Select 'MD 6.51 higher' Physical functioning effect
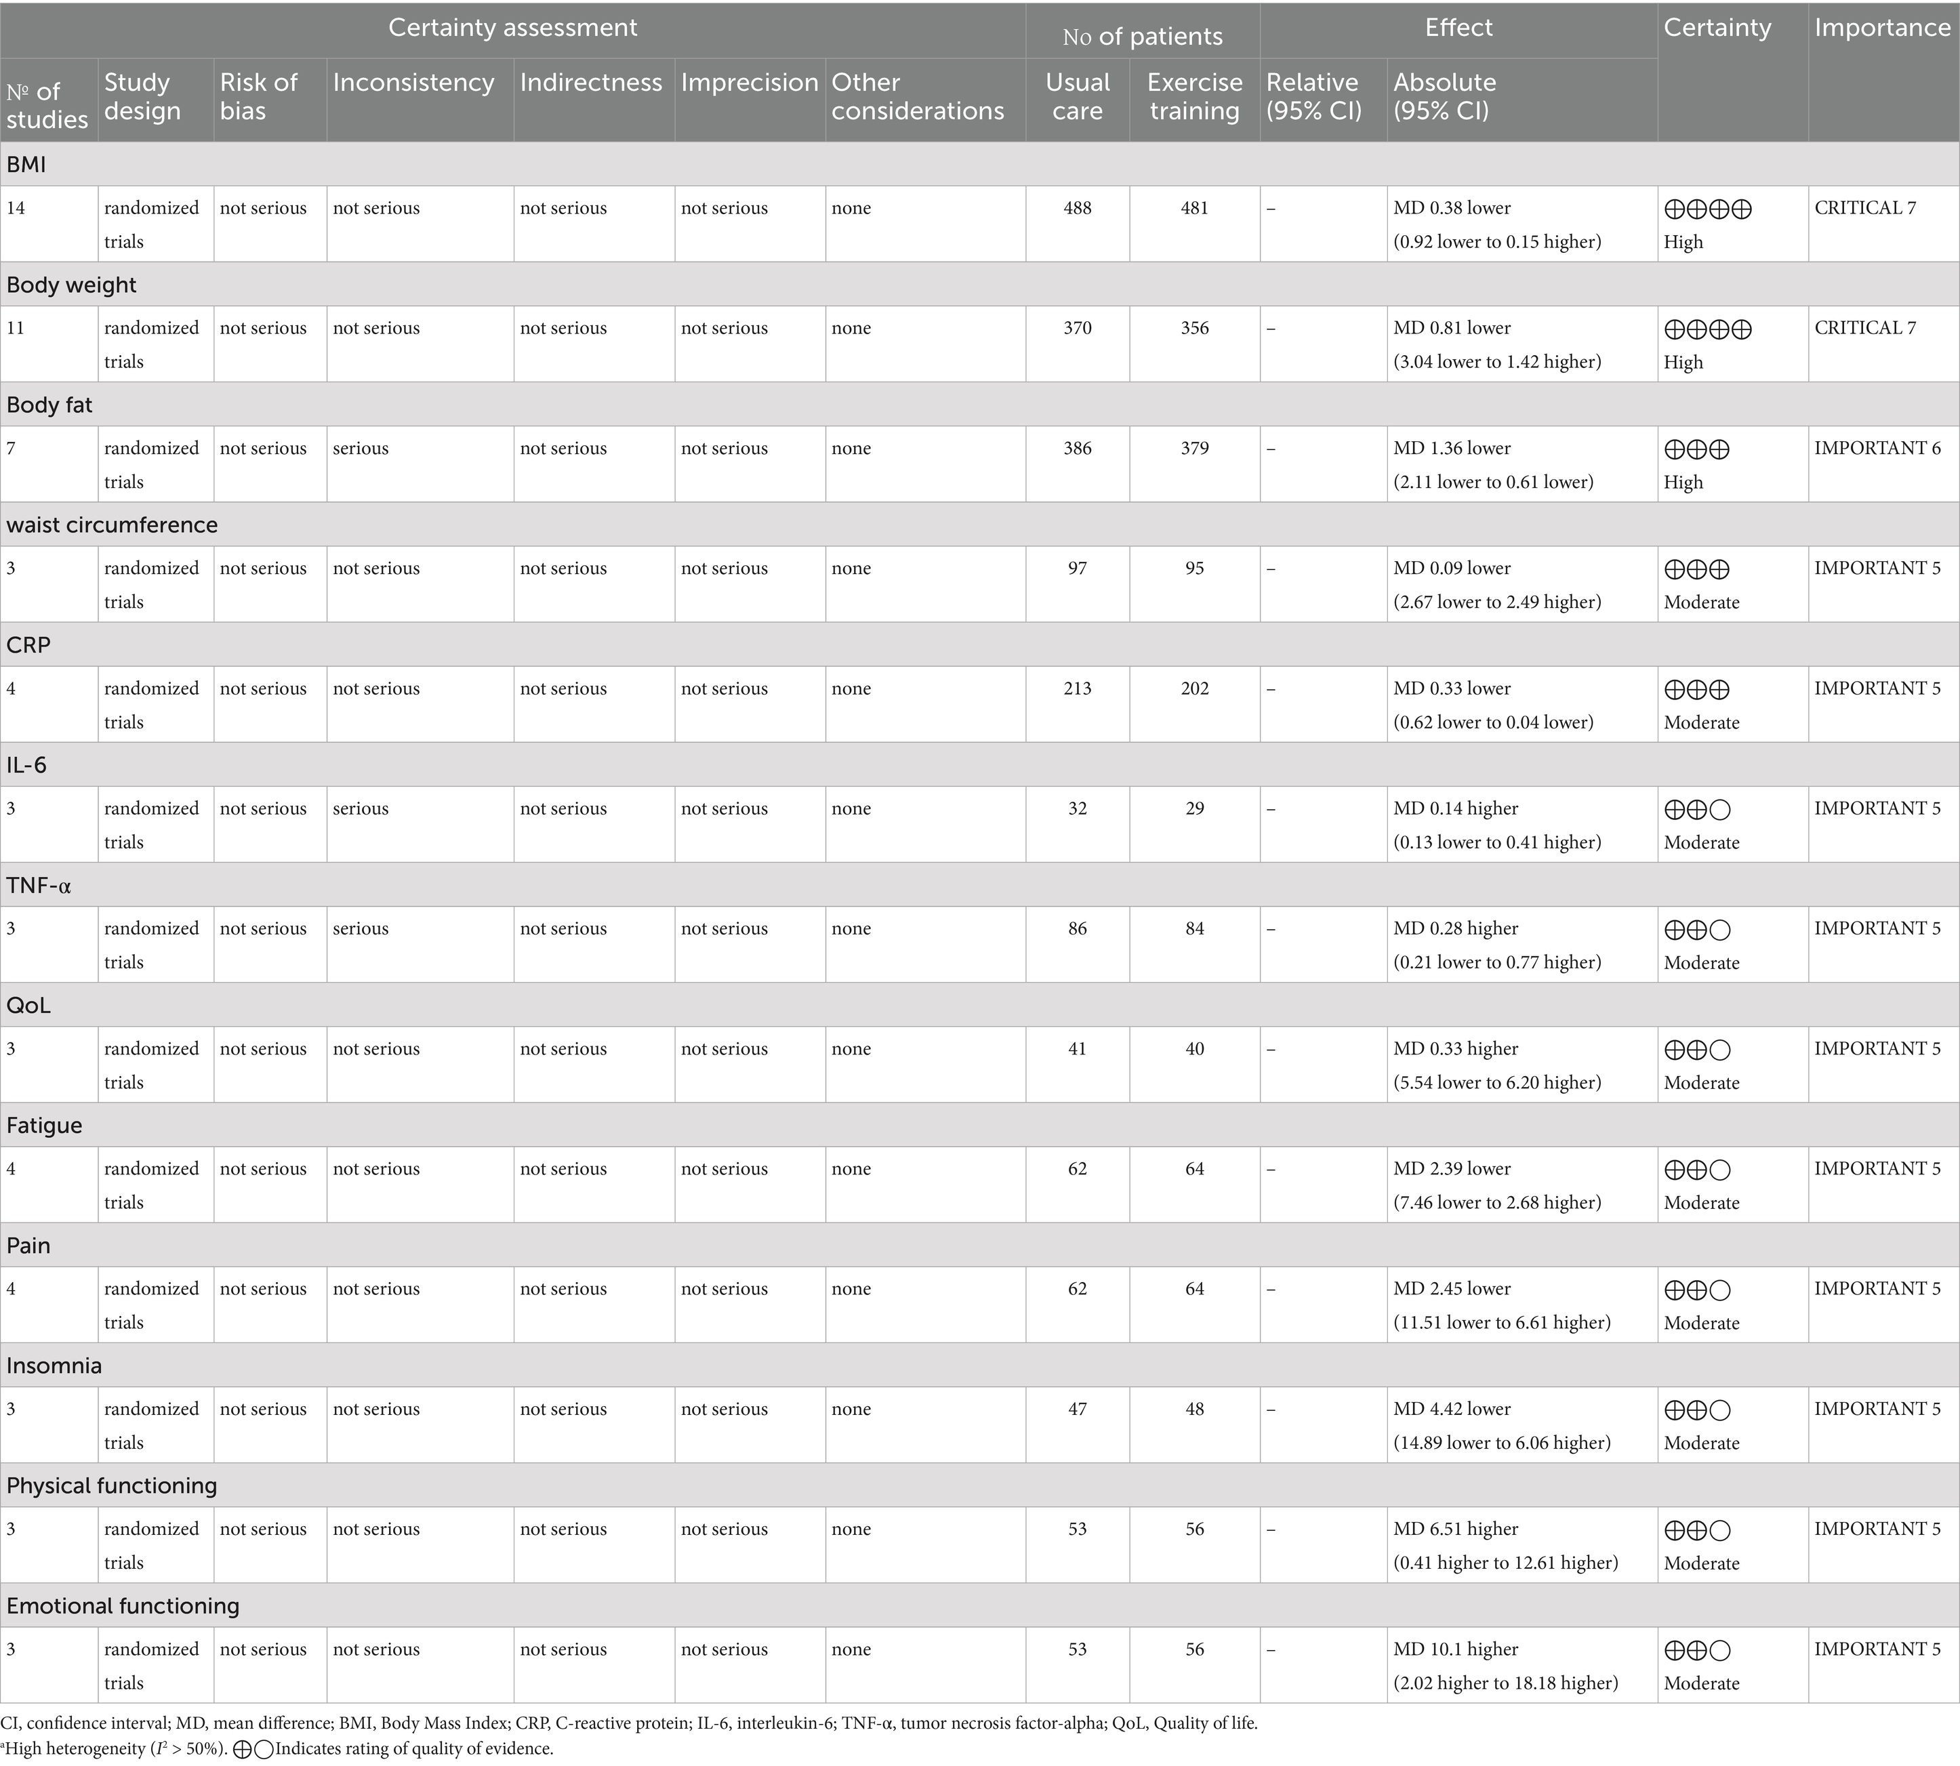Viewport: 1960px width, 1766px height. (x=1456, y=1529)
